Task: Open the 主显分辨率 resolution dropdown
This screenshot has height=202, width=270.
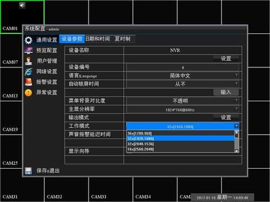Action: (183, 109)
